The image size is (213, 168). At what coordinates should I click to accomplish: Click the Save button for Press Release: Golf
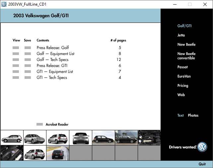(x=28, y=48)
